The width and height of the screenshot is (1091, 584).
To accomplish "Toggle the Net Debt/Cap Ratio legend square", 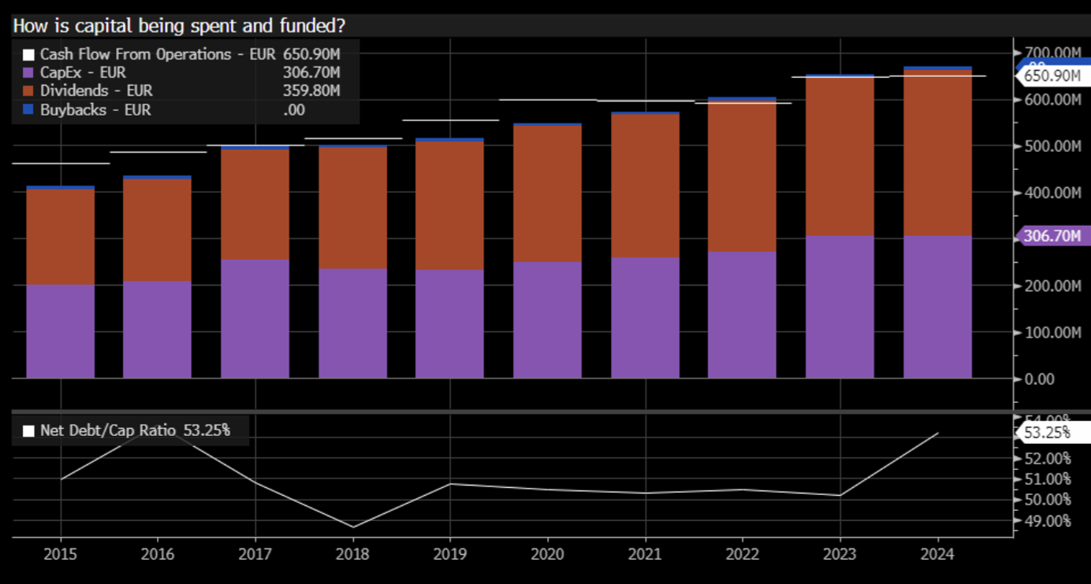I will pyautogui.click(x=29, y=431).
